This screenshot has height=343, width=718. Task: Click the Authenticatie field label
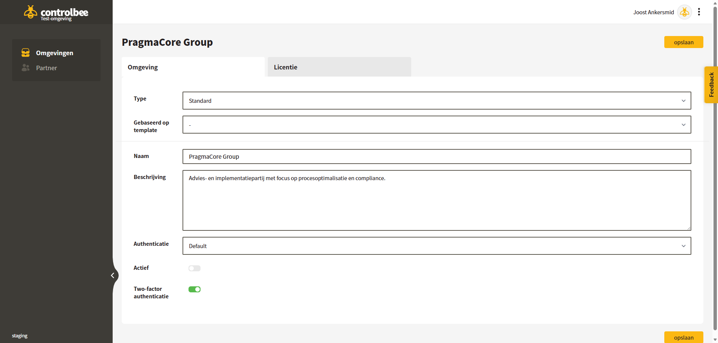tap(151, 244)
